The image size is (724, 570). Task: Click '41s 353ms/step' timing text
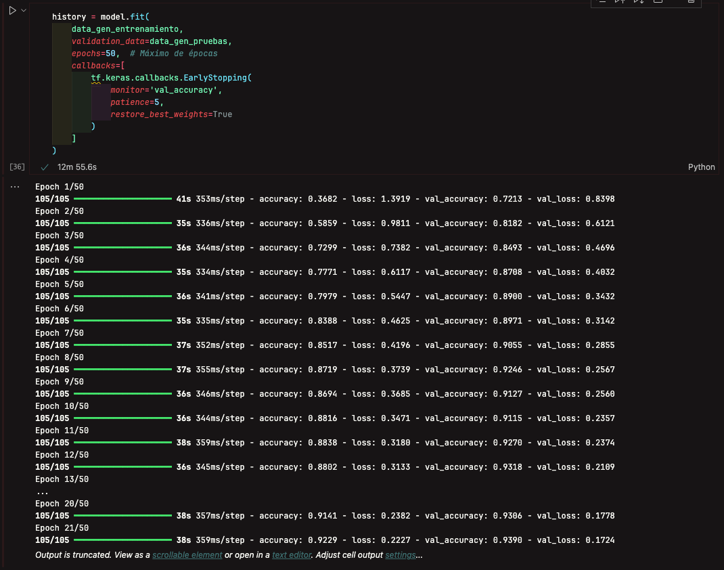[x=210, y=198]
